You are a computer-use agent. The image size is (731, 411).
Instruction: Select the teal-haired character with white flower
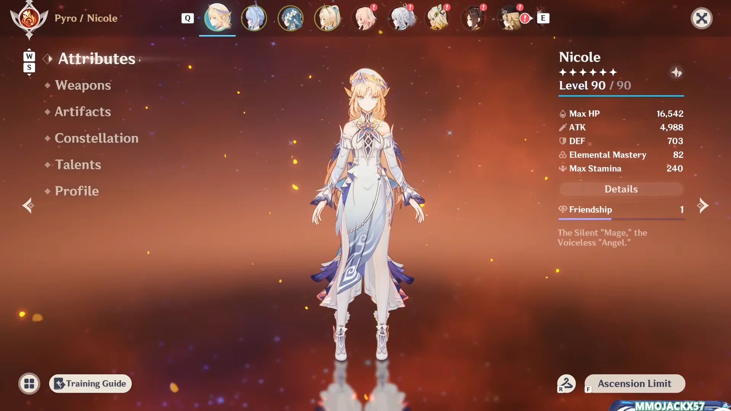(x=290, y=18)
